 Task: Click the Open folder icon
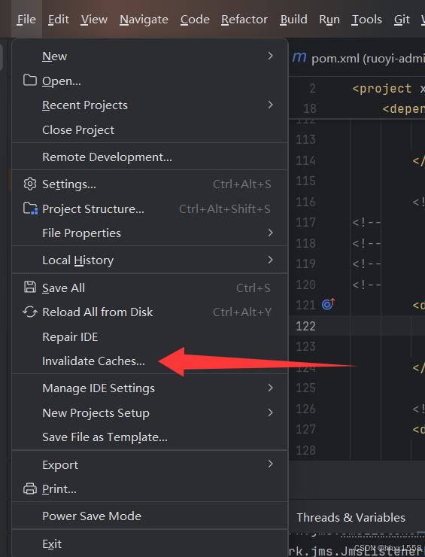30,81
